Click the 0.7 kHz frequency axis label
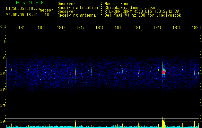 tap(3, 106)
